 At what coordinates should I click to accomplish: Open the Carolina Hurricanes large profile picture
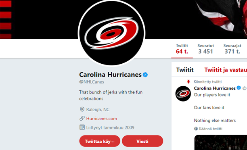click(x=111, y=33)
